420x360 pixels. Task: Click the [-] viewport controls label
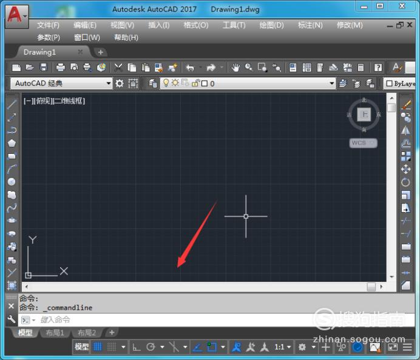(27, 101)
